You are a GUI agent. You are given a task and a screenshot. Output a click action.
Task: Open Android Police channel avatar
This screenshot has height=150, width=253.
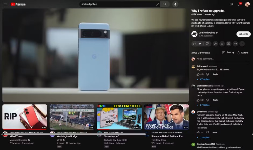point(194,34)
